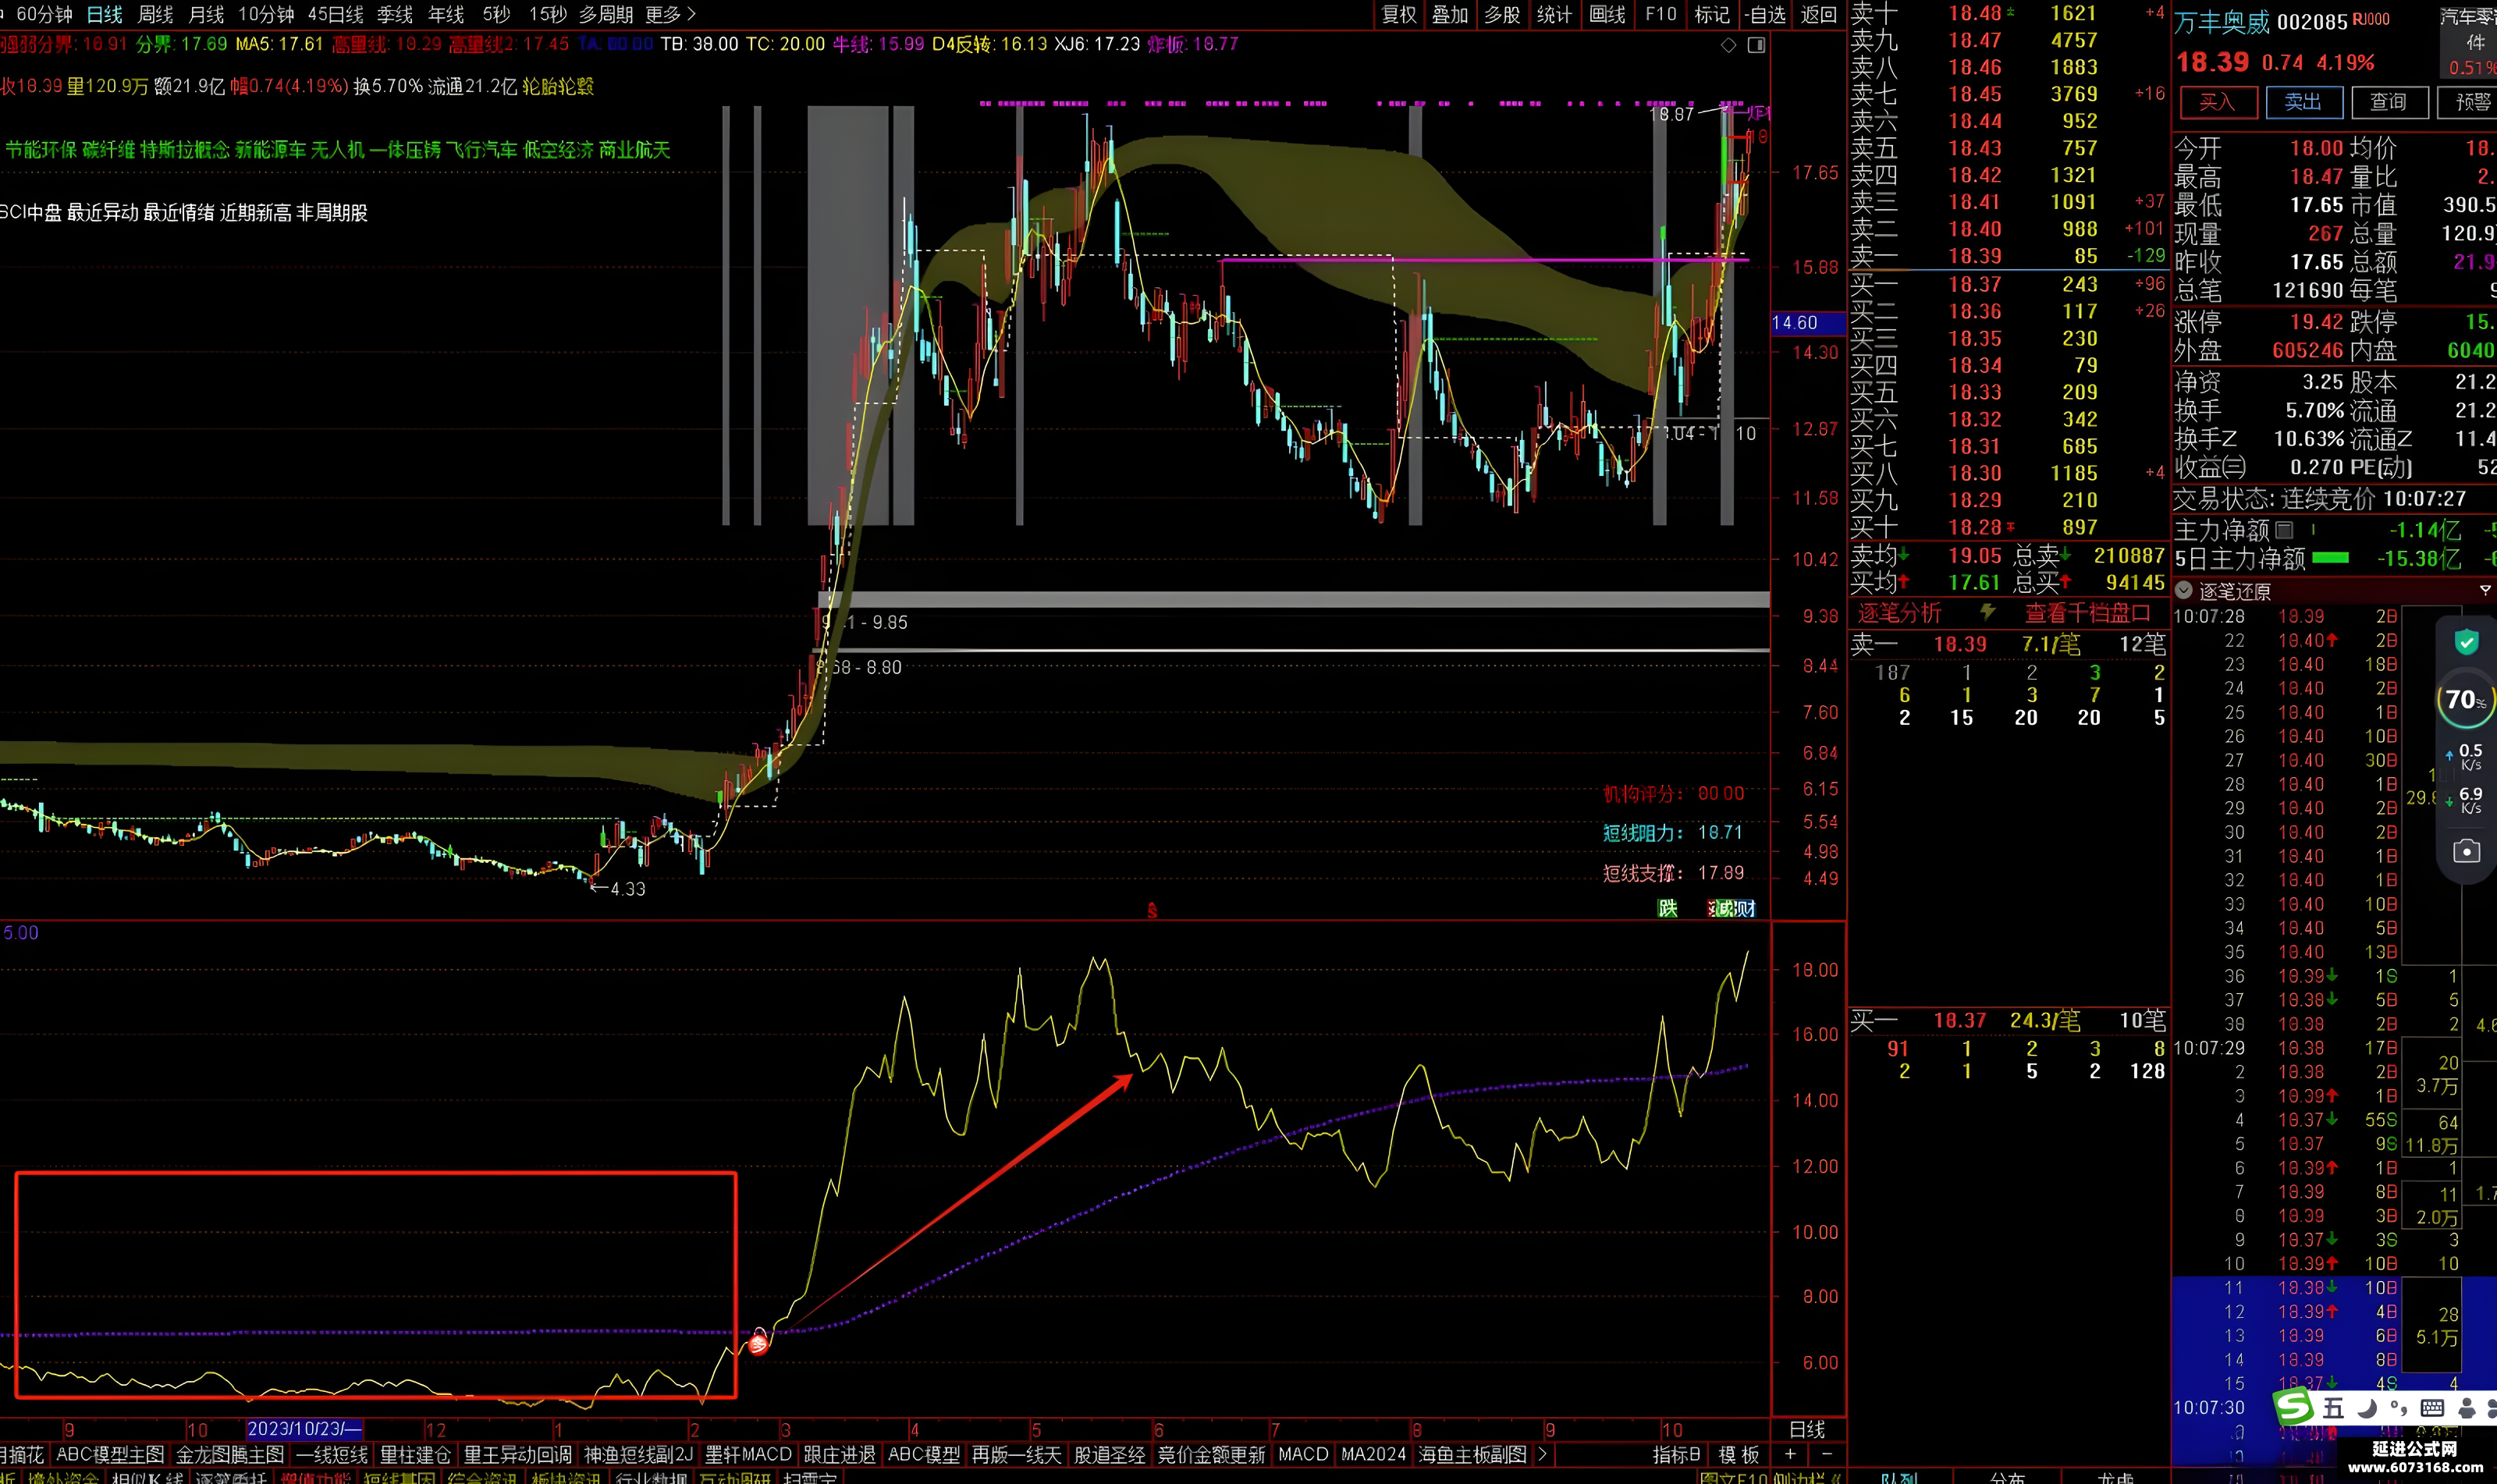This screenshot has height=1484, width=2497.
Task: Click the green shield security icon
Action: coord(2466,642)
